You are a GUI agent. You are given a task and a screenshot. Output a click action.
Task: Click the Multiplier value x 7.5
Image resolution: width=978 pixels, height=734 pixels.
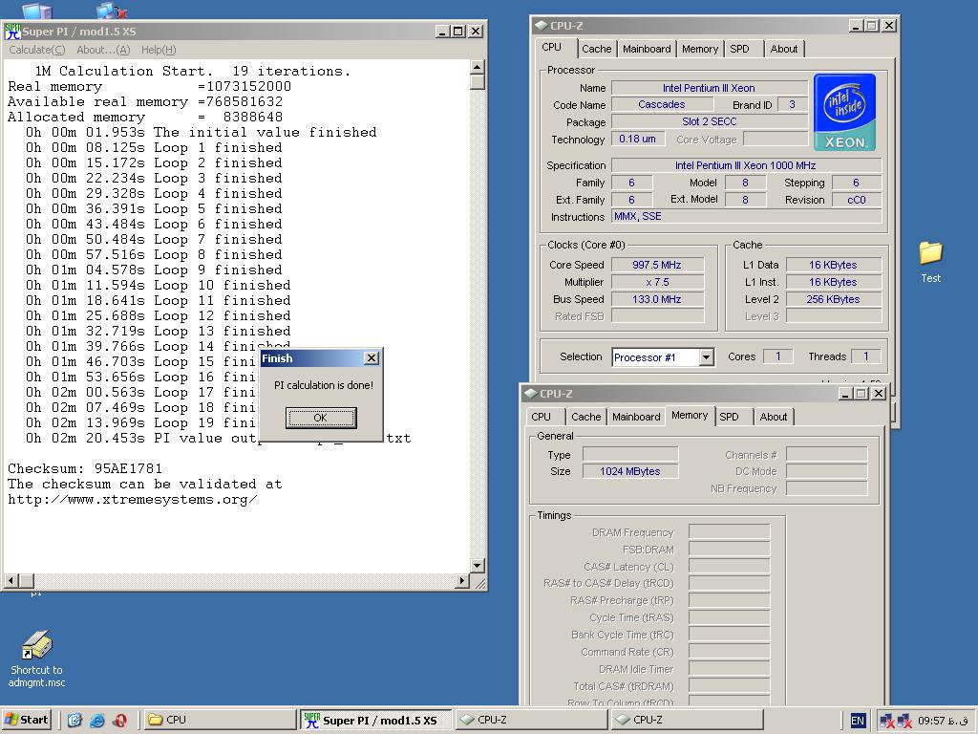pyautogui.click(x=657, y=282)
